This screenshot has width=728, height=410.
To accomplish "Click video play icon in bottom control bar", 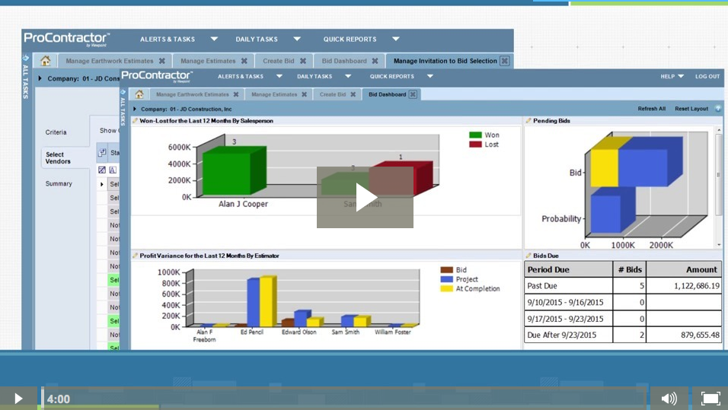I will click(x=18, y=399).
